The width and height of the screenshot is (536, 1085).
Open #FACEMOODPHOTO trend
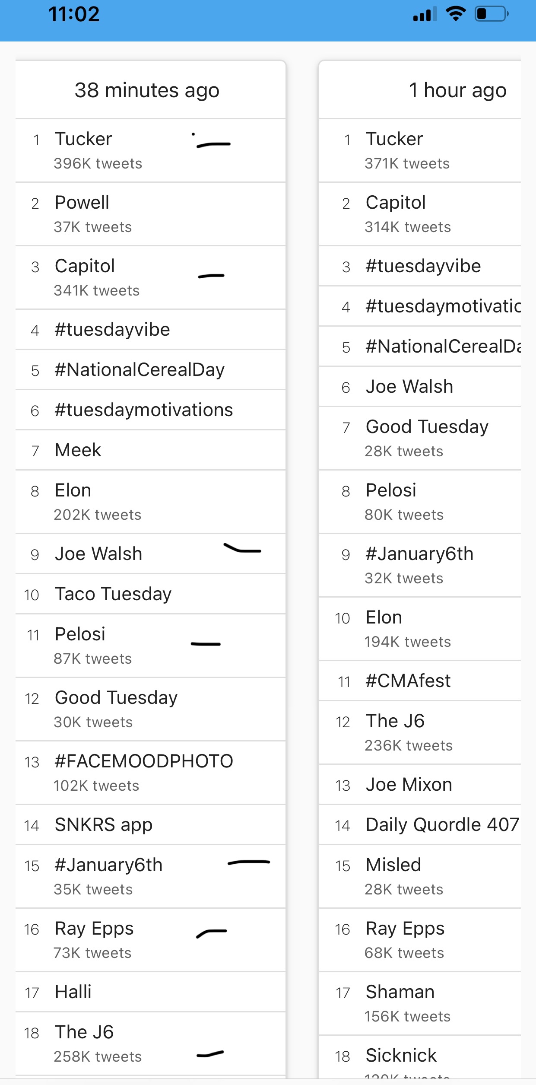click(150, 773)
